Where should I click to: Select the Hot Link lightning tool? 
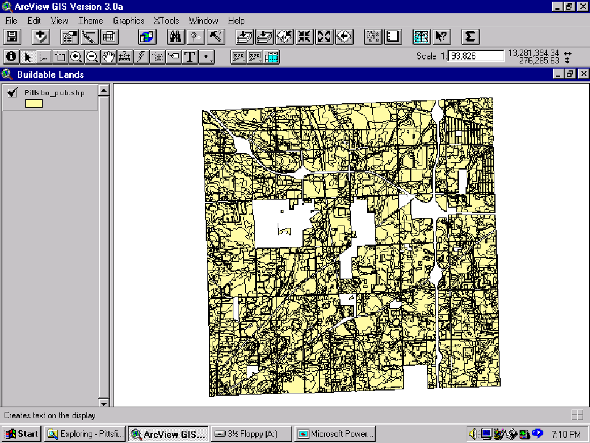(x=141, y=57)
